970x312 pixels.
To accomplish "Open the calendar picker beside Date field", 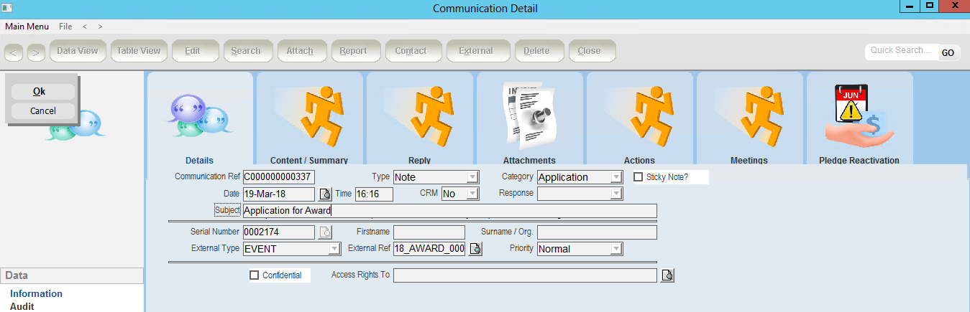I will tap(325, 194).
